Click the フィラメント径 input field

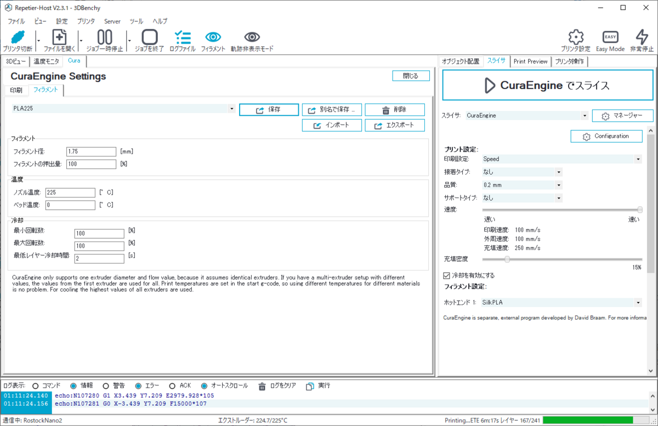pos(91,152)
